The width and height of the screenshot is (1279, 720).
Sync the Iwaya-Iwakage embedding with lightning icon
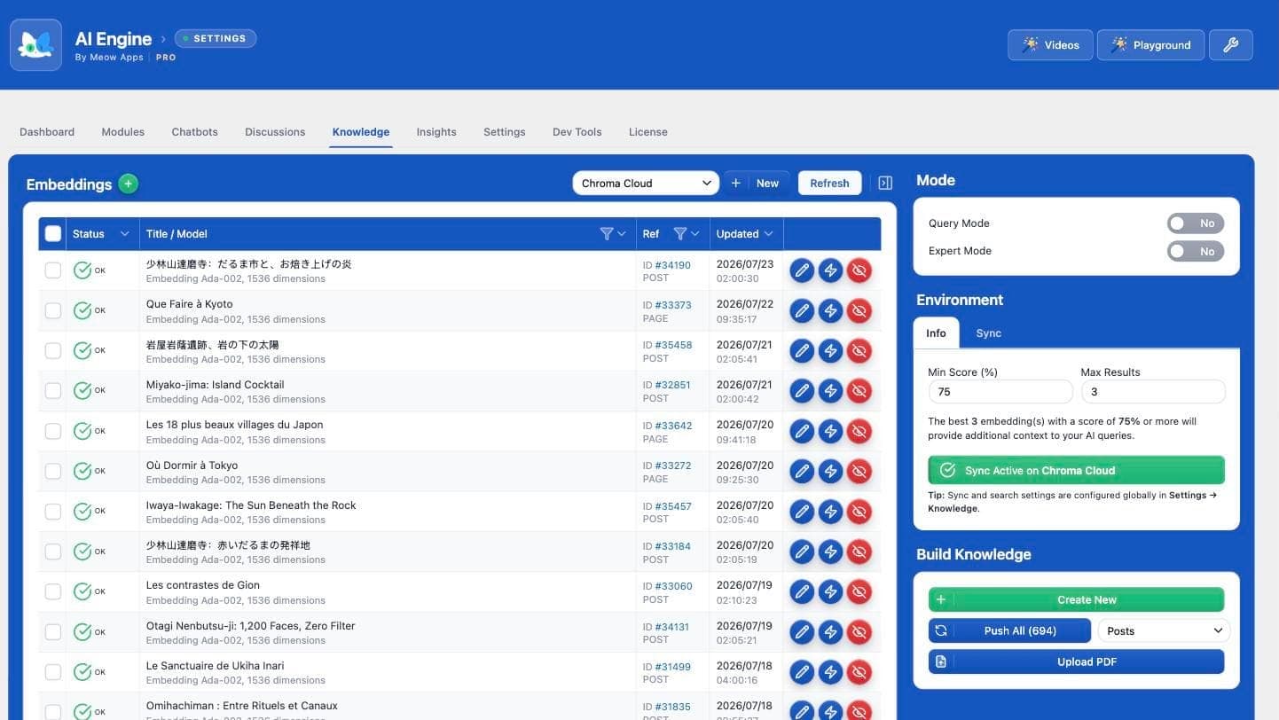pos(830,511)
